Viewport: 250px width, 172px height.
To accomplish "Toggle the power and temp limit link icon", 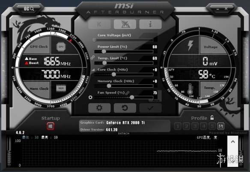I will [92, 57].
